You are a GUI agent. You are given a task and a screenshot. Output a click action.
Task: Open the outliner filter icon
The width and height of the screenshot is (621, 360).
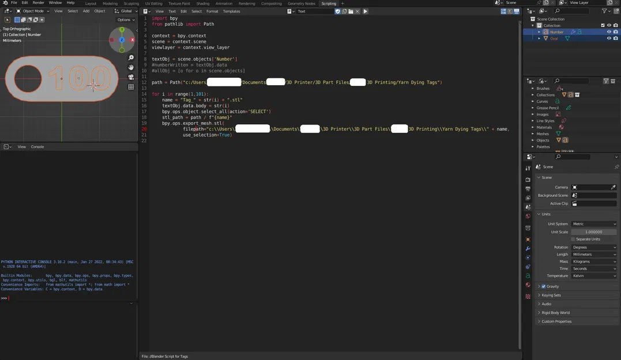[x=604, y=11]
